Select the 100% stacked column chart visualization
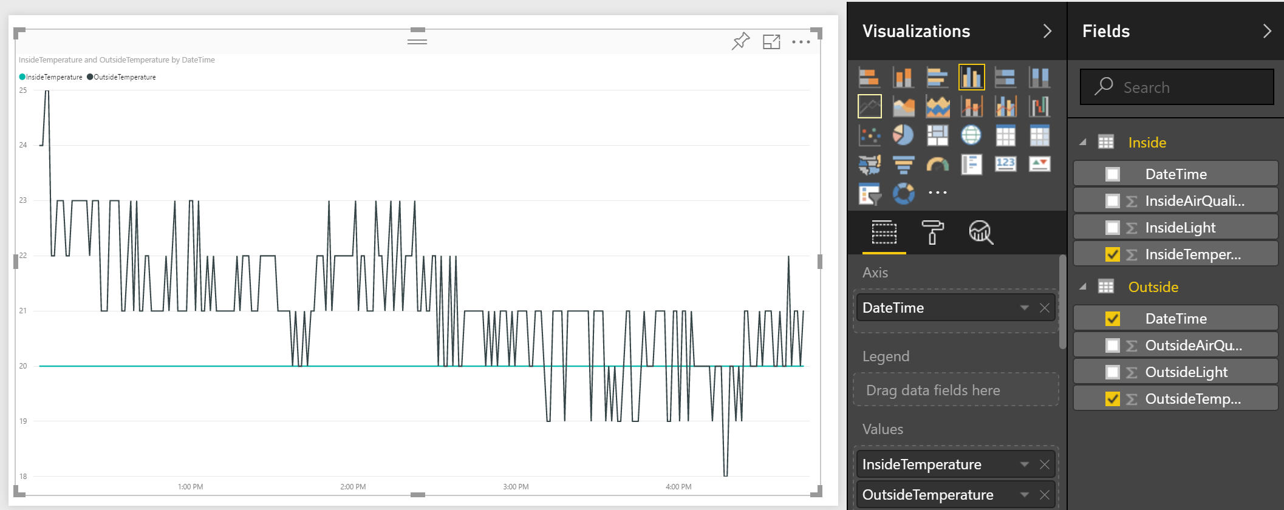 coord(1039,78)
